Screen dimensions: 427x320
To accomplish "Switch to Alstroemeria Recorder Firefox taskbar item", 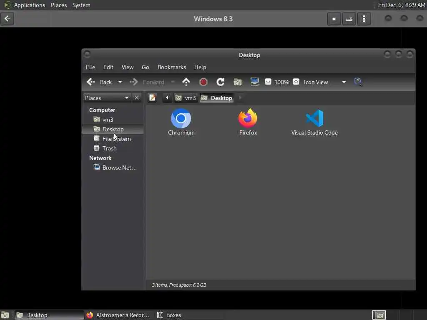I will click(x=118, y=315).
